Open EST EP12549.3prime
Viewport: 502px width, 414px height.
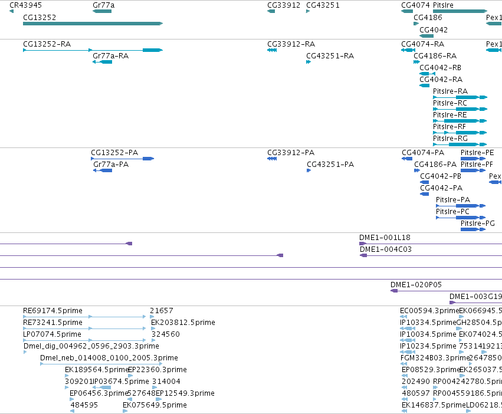point(159,400)
